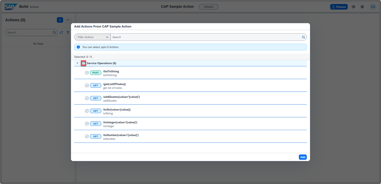Uncheck the /toNumber checkbox
The height and width of the screenshot is (184, 381).
click(x=87, y=136)
